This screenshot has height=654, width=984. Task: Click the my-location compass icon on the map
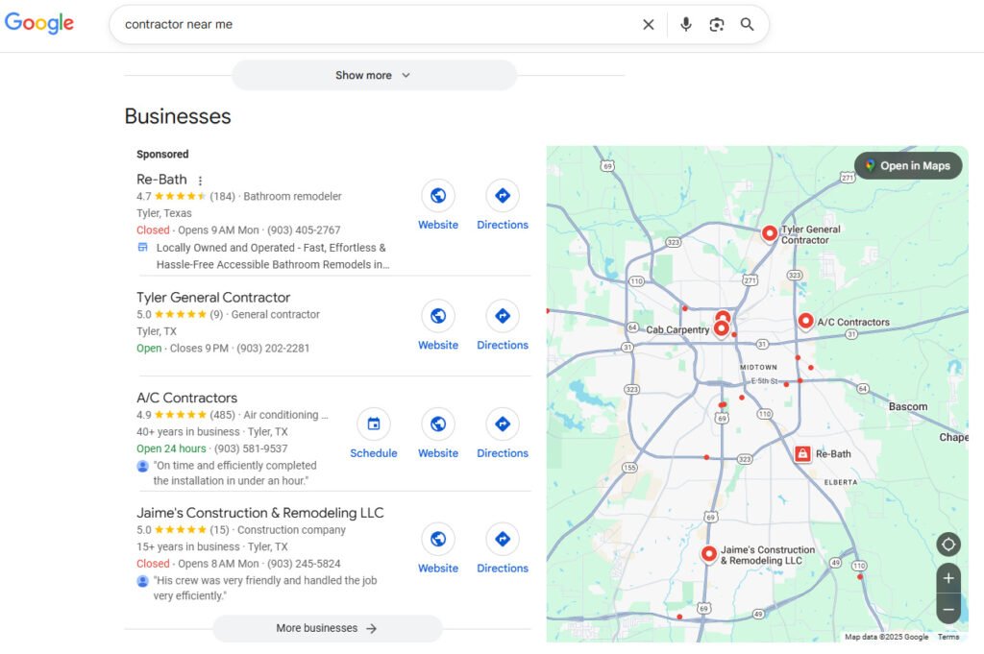[x=948, y=545]
